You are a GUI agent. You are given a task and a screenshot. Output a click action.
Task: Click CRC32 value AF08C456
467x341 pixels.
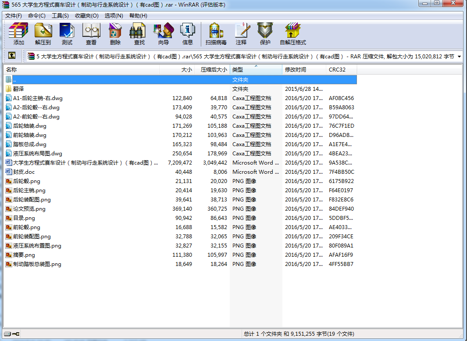point(341,98)
